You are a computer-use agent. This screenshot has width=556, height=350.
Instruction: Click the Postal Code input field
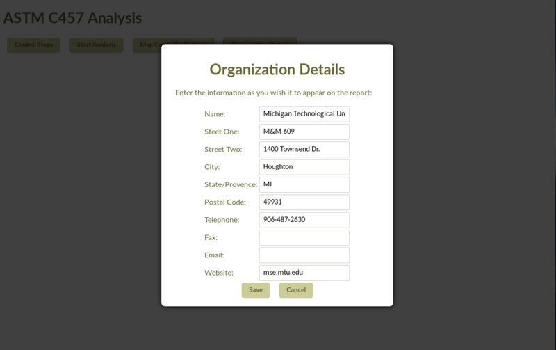point(304,202)
